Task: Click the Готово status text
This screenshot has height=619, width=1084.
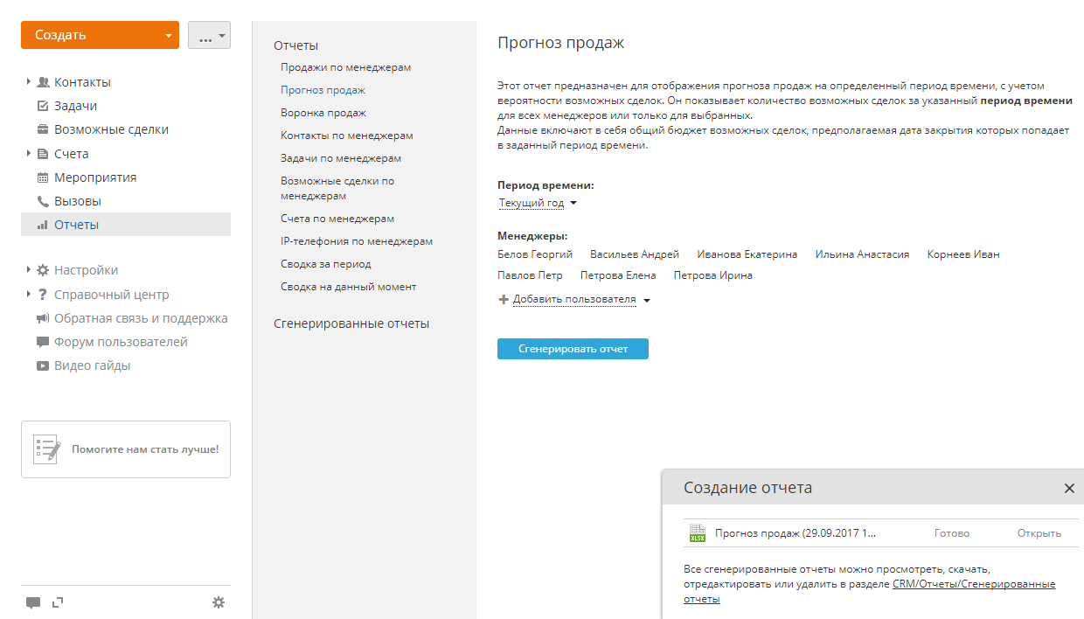Action: 952,533
